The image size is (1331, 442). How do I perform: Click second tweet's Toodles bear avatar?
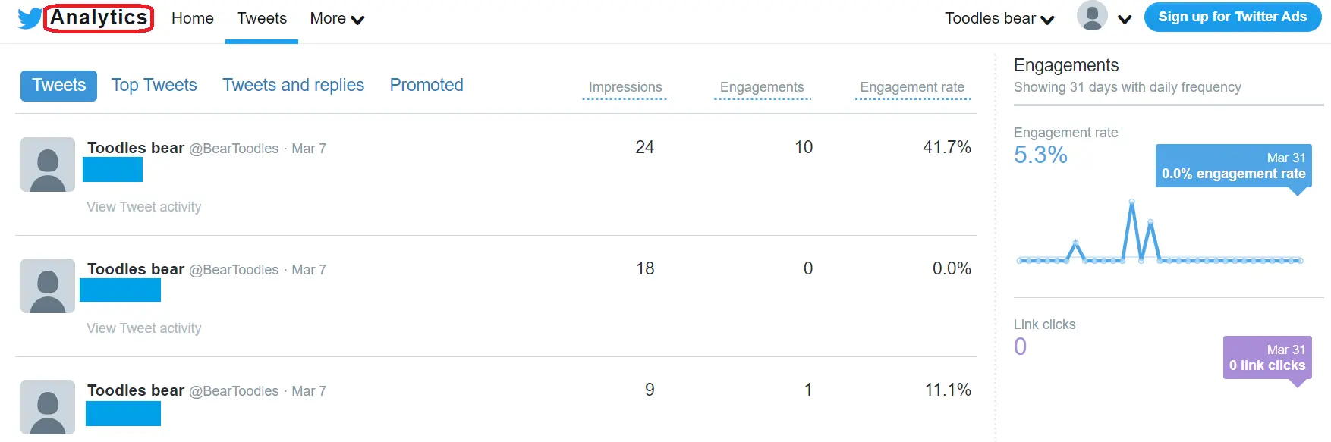click(x=48, y=286)
